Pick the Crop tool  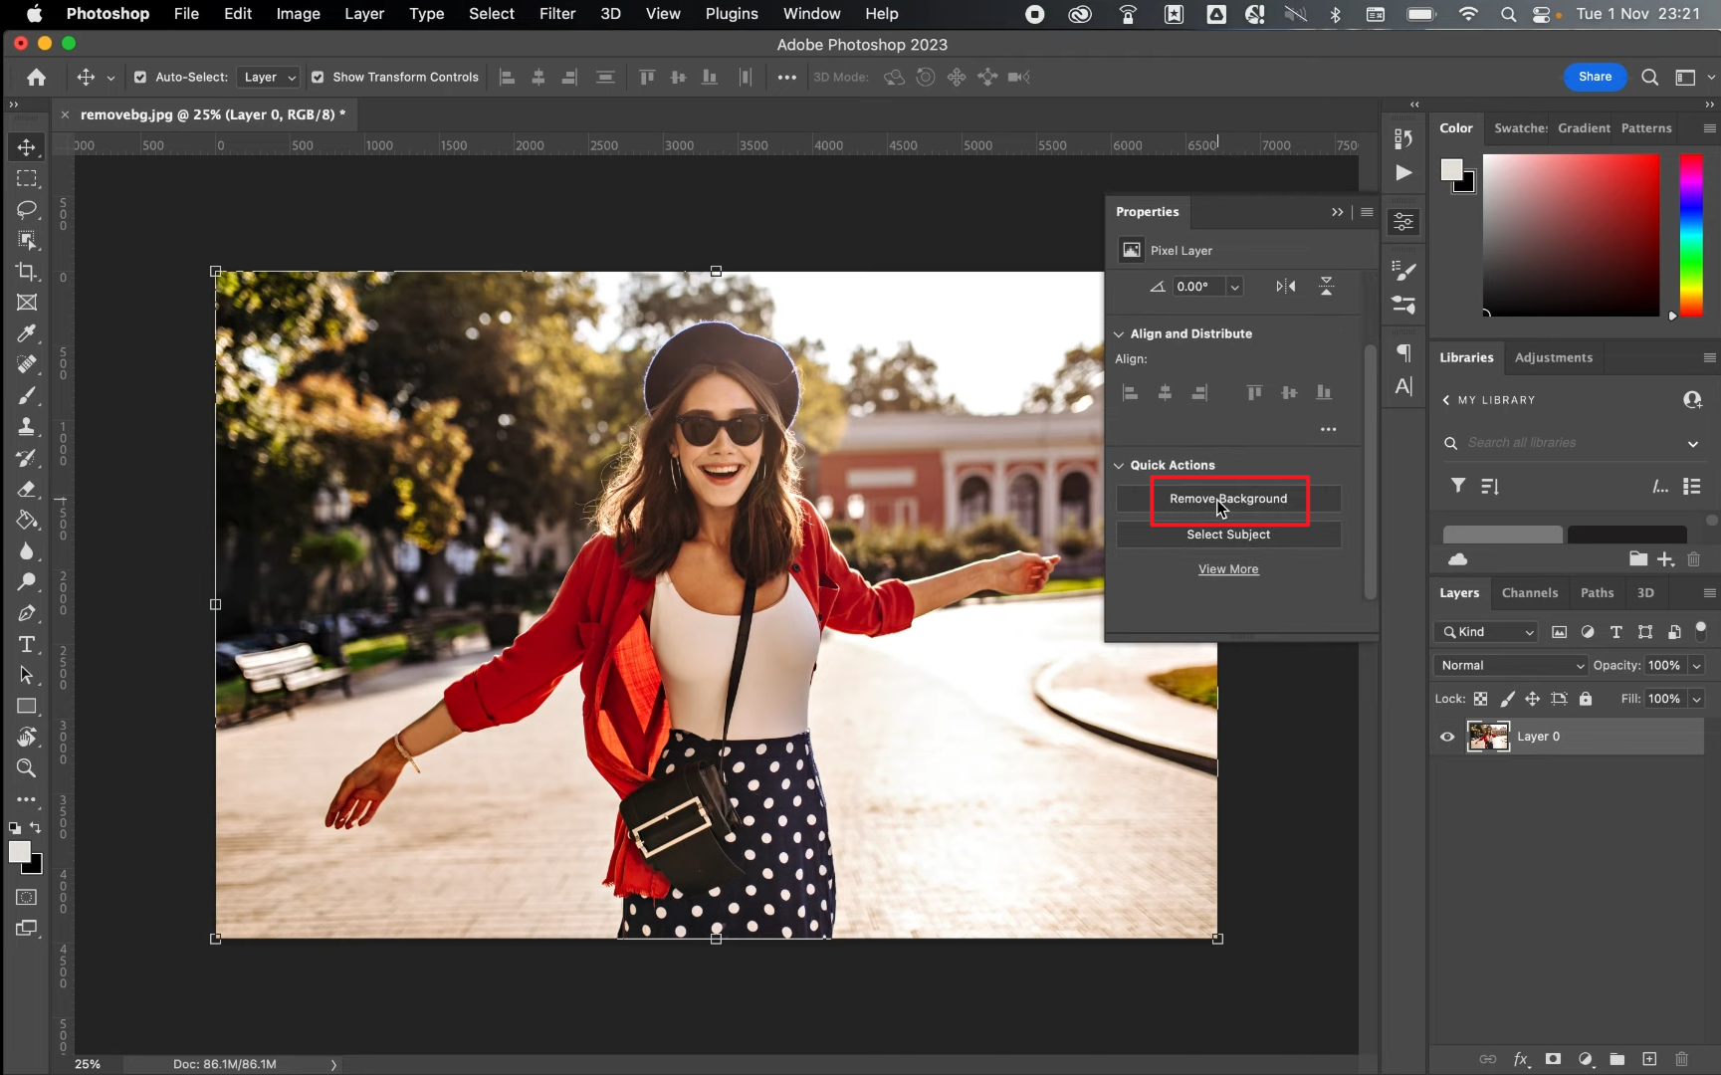(x=26, y=272)
